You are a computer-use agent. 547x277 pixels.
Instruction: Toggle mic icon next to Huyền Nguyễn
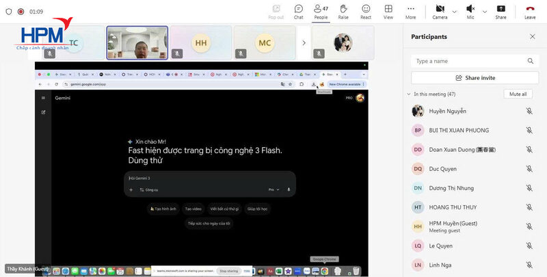click(529, 111)
